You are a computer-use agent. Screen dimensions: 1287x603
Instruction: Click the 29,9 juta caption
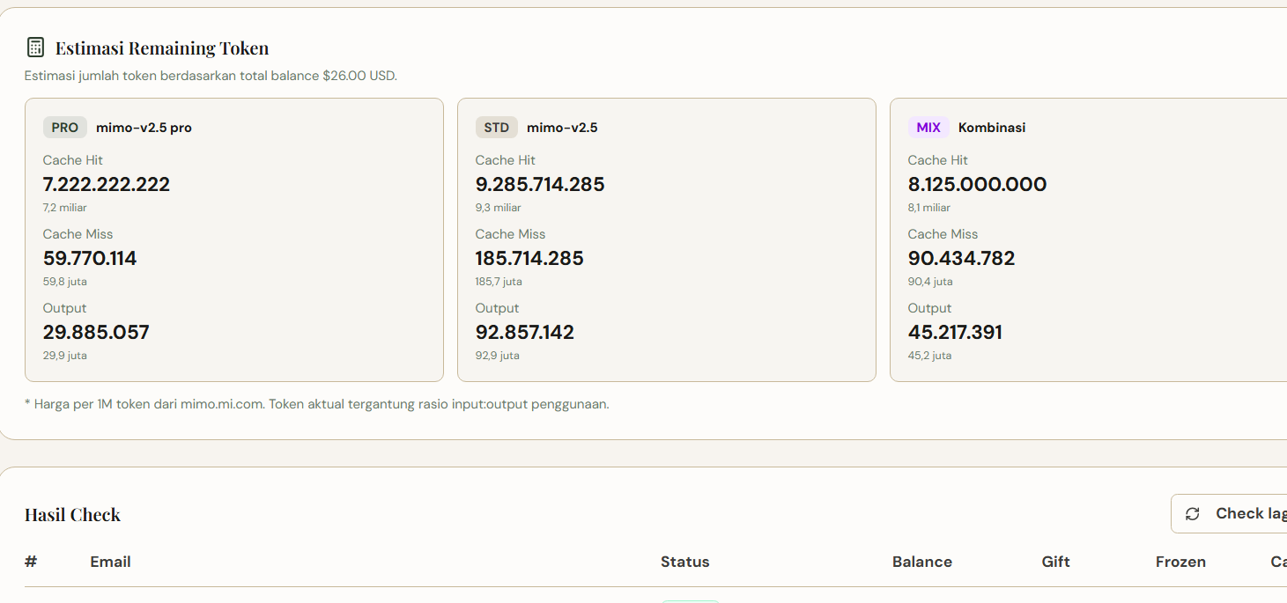click(65, 356)
